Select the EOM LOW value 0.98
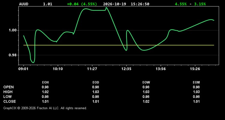Viewport: 225px width, 120px height. [196, 97]
